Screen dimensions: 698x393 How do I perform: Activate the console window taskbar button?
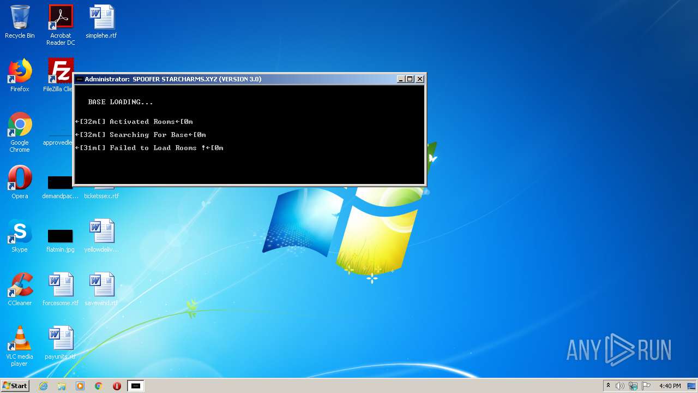(136, 386)
